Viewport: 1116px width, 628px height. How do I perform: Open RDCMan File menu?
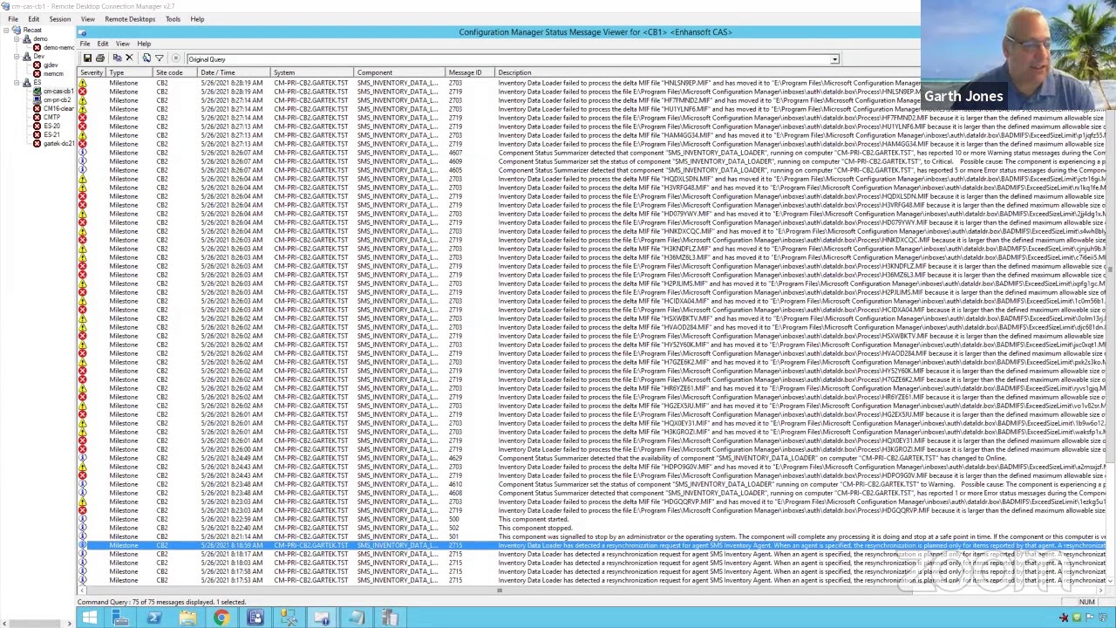click(x=13, y=19)
